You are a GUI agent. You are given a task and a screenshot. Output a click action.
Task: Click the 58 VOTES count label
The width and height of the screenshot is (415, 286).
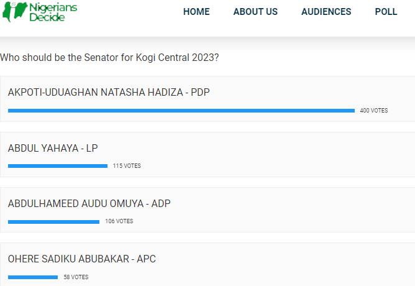click(76, 277)
